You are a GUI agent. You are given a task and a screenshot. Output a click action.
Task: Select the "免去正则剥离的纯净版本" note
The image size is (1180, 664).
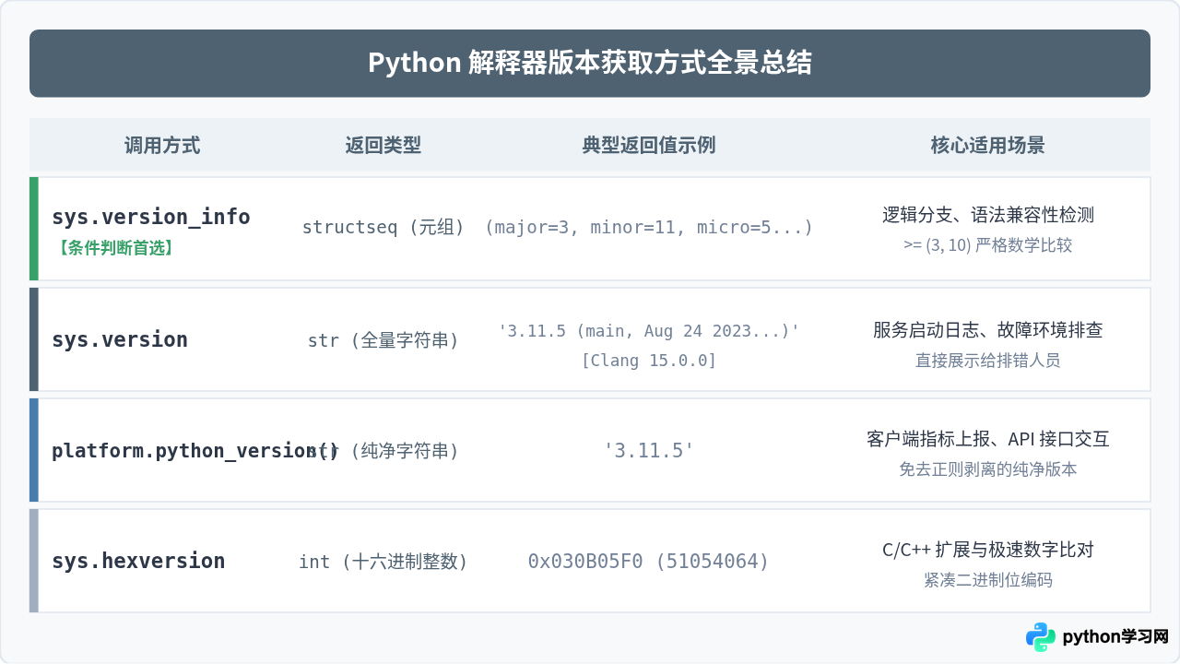(x=988, y=468)
